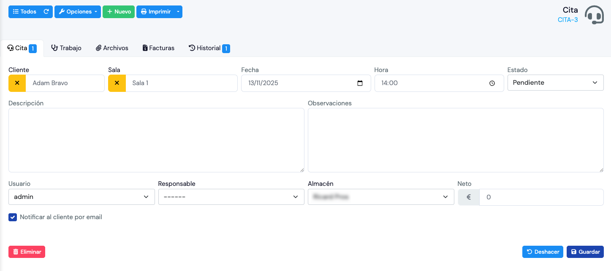Screen dimensions: 611x271
Task: Expand the Almacén dropdown
Action: 380,197
